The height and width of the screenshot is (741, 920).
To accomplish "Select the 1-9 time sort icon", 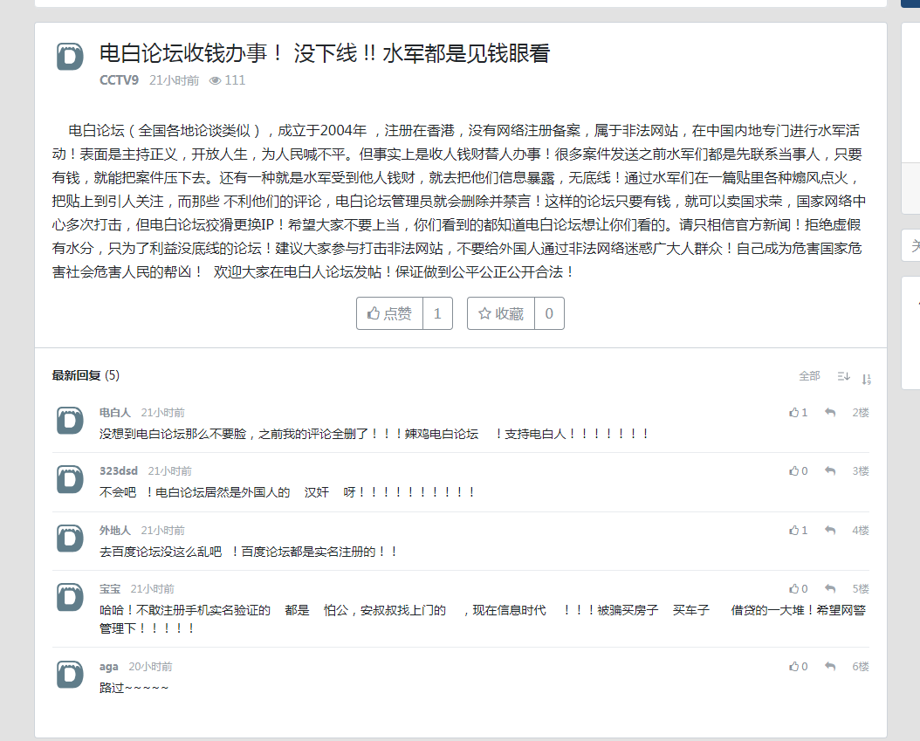I will (866, 376).
